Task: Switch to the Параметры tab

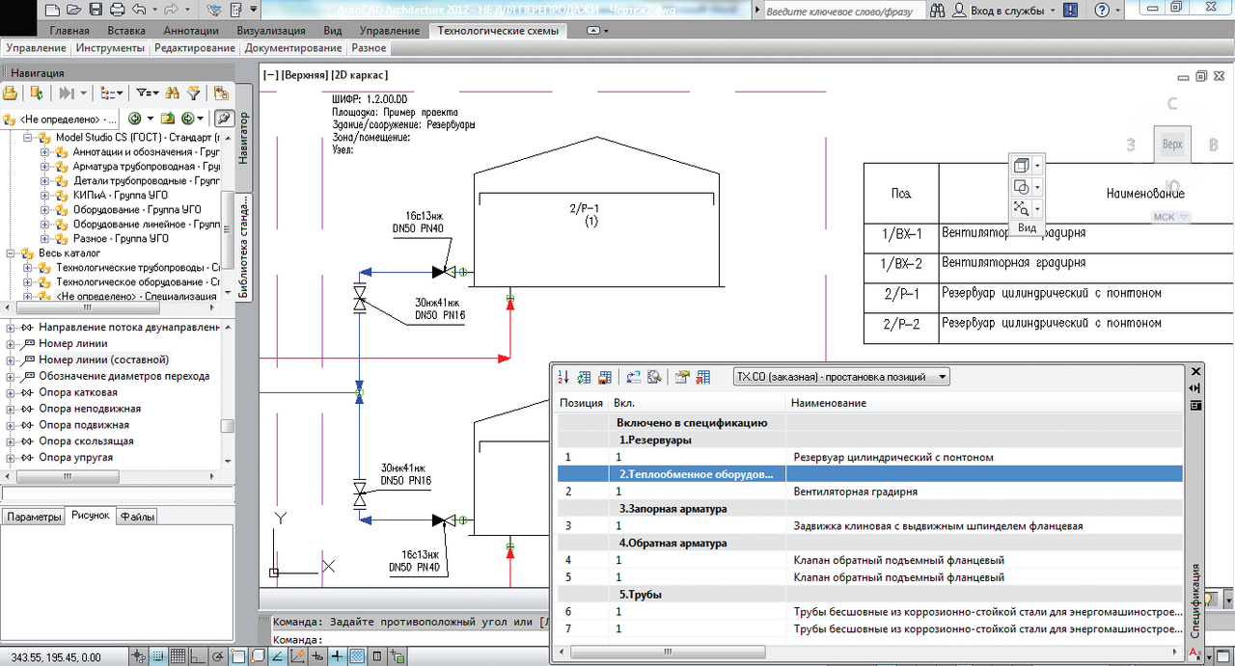Action: (x=33, y=517)
